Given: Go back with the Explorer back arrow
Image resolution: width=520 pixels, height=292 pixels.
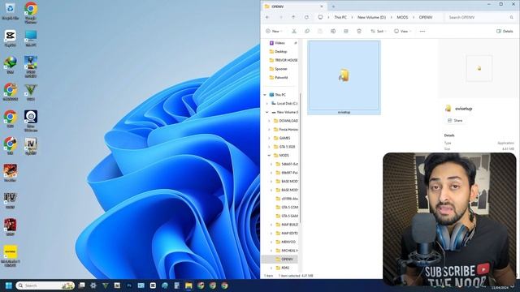Looking at the screenshot, I should (267, 17).
